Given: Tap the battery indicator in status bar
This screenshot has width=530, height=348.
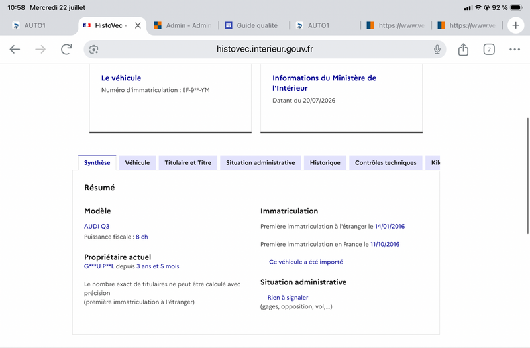Looking at the screenshot, I should 517,7.
